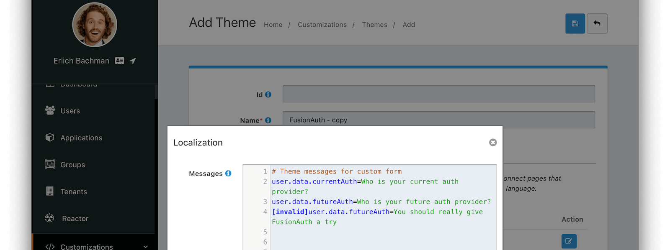
Task: Focus the Name field containing FusionAuth - copy
Action: (439, 120)
